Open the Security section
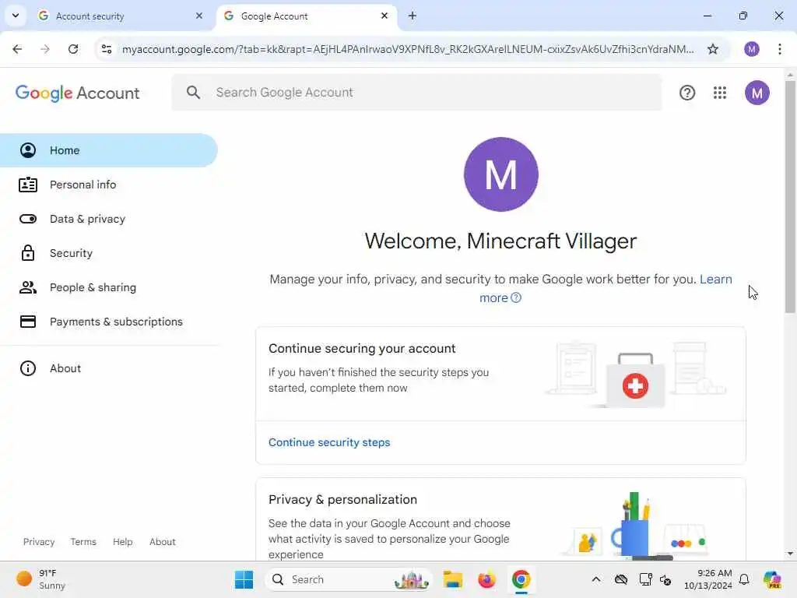This screenshot has height=598, width=797. (109, 253)
